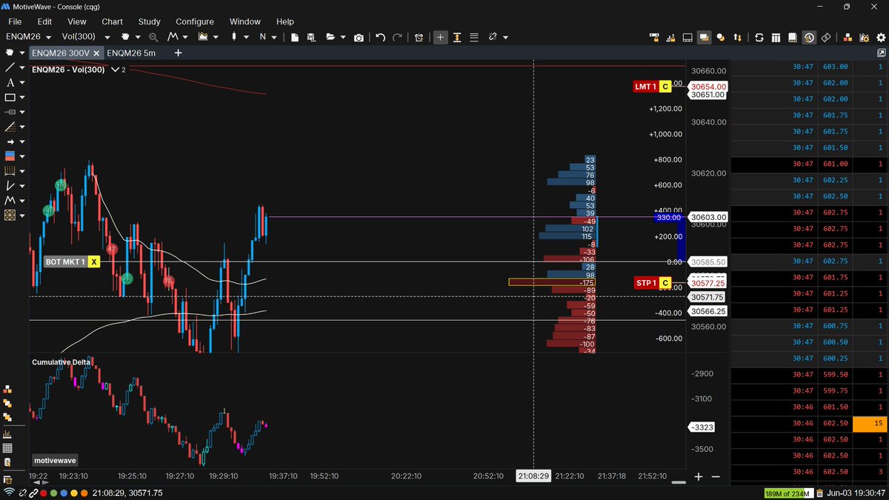This screenshot has width=889, height=500.
Task: Expand the studies chevron next to ENQM26 - Vol(300)
Action: 115,69
